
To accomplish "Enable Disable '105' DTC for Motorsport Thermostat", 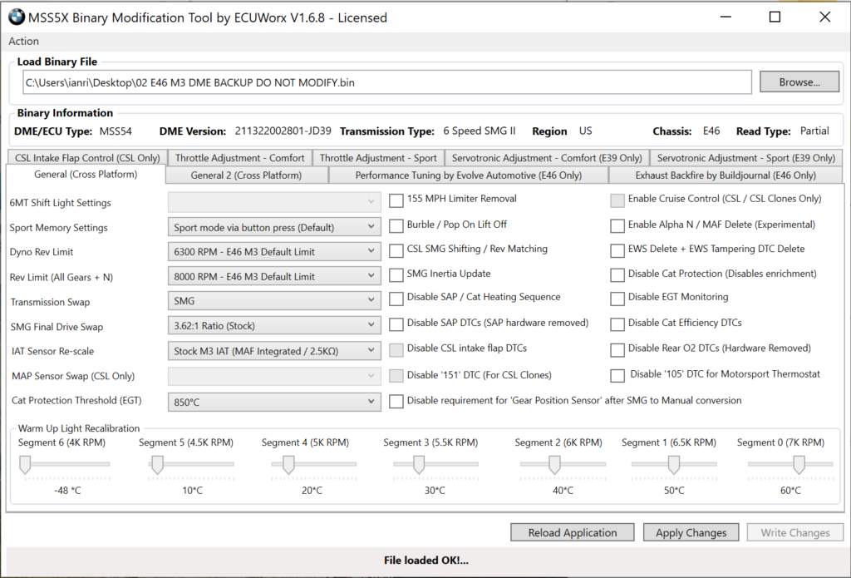I will pos(617,375).
